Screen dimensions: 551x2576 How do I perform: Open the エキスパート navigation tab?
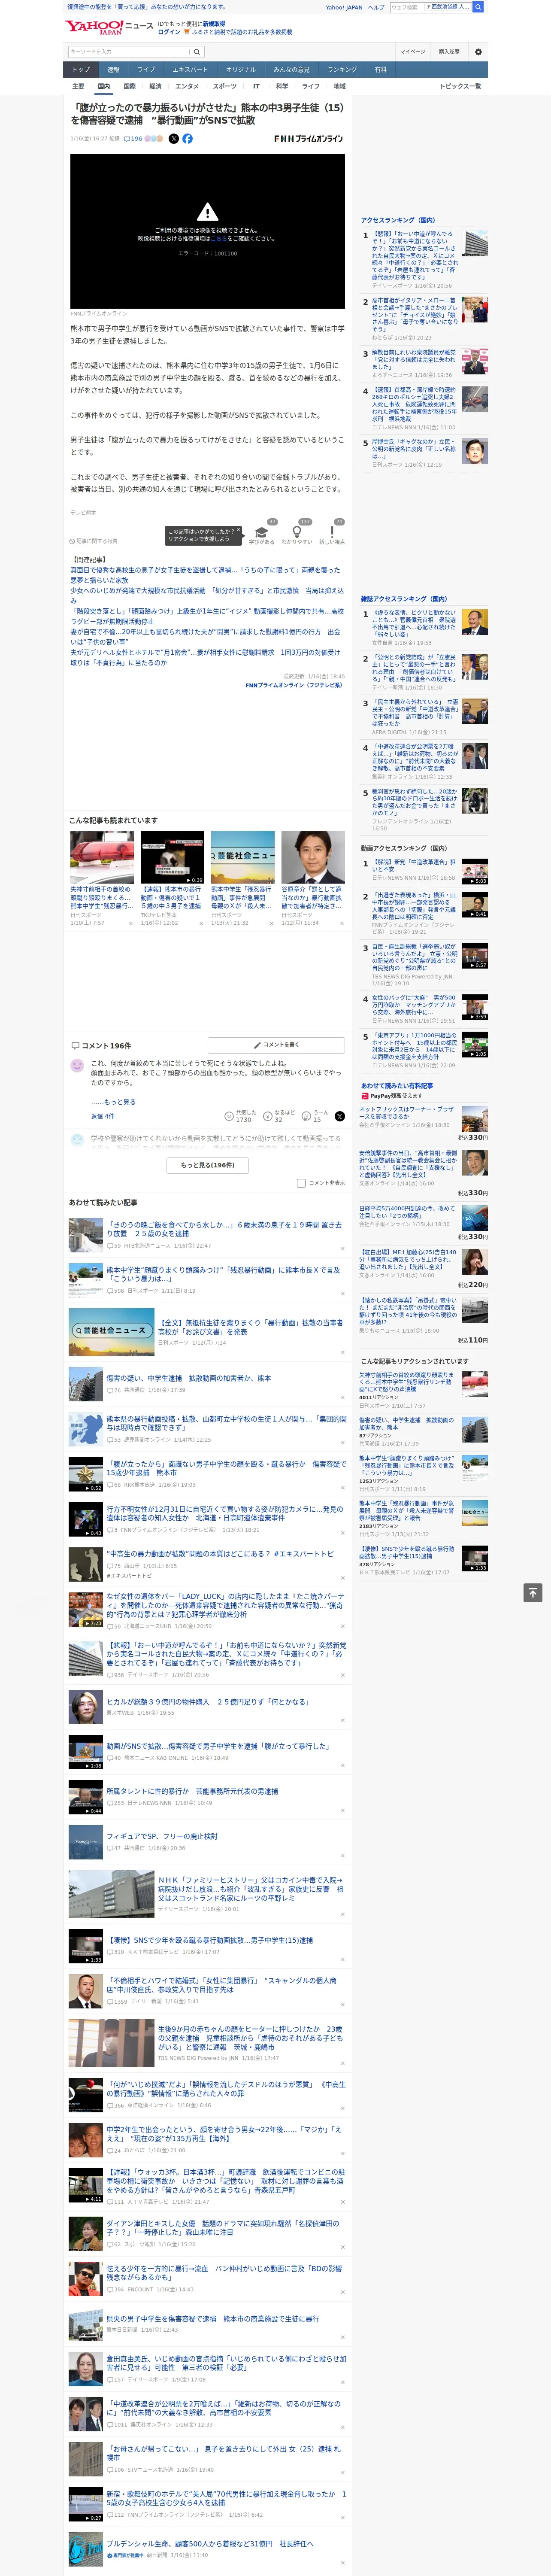pos(190,70)
